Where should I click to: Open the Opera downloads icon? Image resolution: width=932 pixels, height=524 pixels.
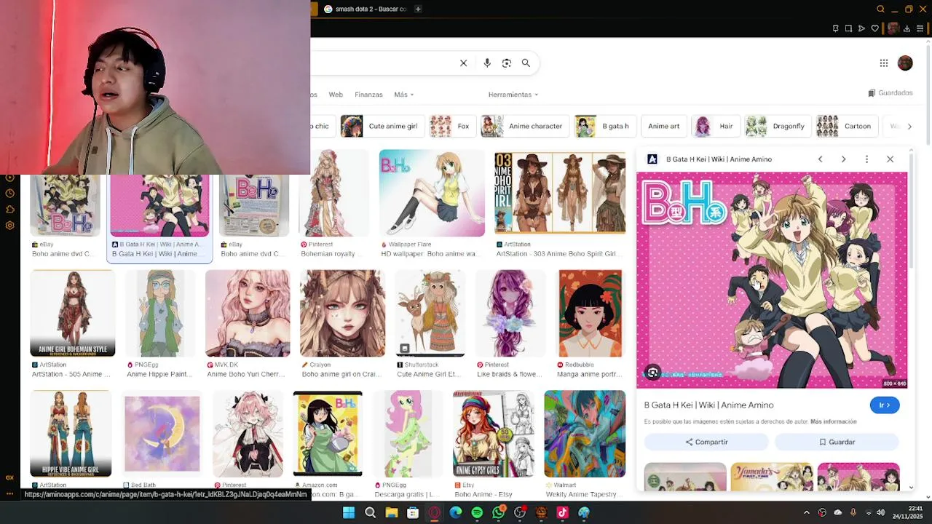907,28
